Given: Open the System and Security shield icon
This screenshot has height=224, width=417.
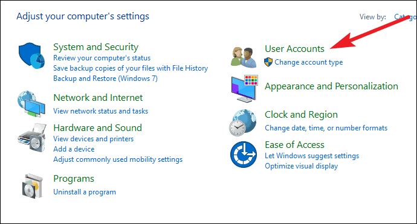Looking at the screenshot, I should tap(31, 56).
